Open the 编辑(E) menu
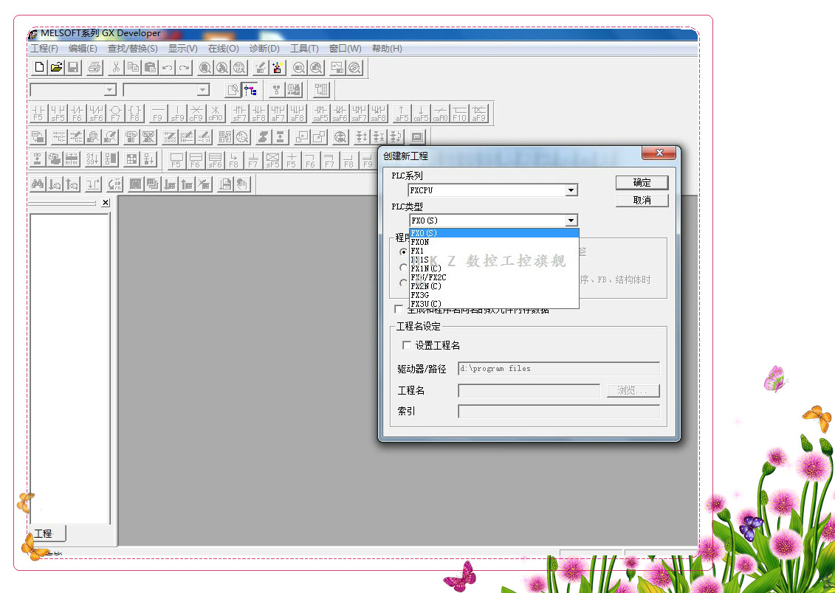 (x=83, y=49)
